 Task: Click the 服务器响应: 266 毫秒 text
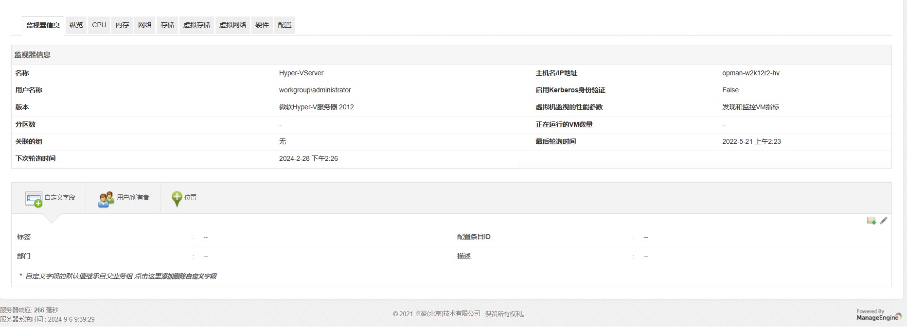coord(29,310)
